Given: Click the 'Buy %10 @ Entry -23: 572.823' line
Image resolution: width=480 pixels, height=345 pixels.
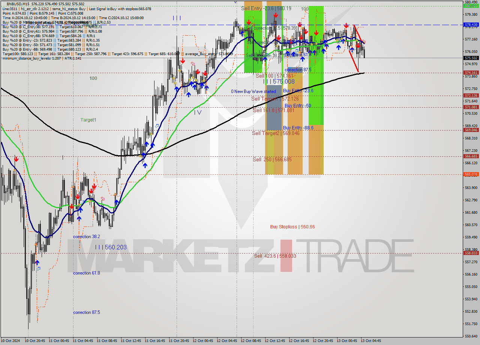Looking at the screenshot, I should coord(51,40).
